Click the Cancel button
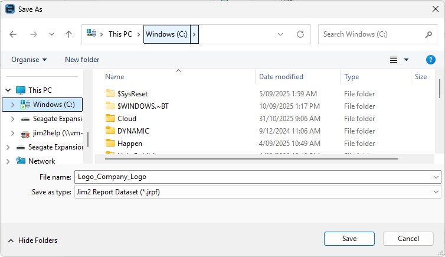 tap(408, 239)
